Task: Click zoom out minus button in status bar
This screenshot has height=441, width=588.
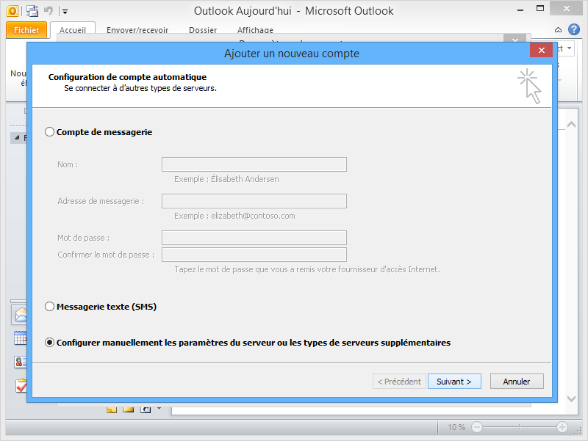Action: pyautogui.click(x=476, y=427)
